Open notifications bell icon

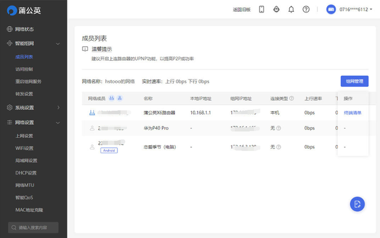pyautogui.click(x=291, y=9)
